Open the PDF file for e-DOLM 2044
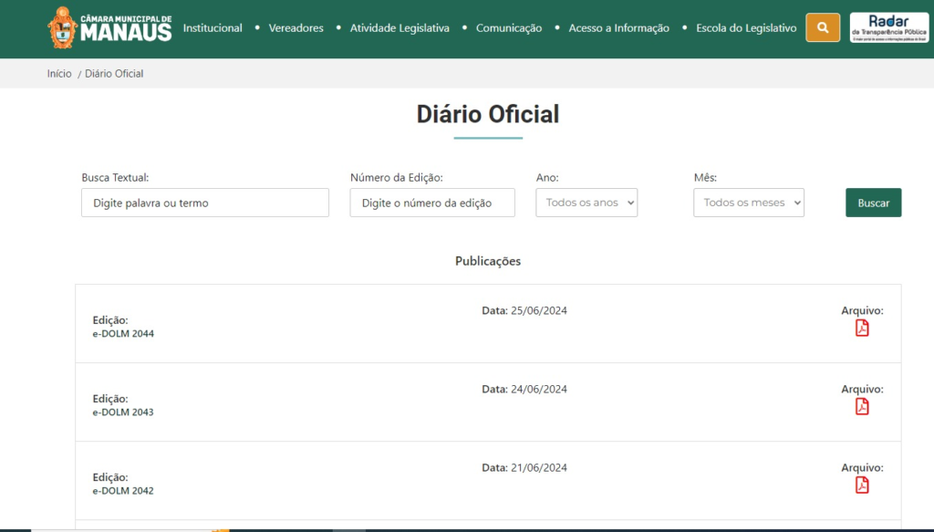This screenshot has height=532, width=934. [x=862, y=329]
